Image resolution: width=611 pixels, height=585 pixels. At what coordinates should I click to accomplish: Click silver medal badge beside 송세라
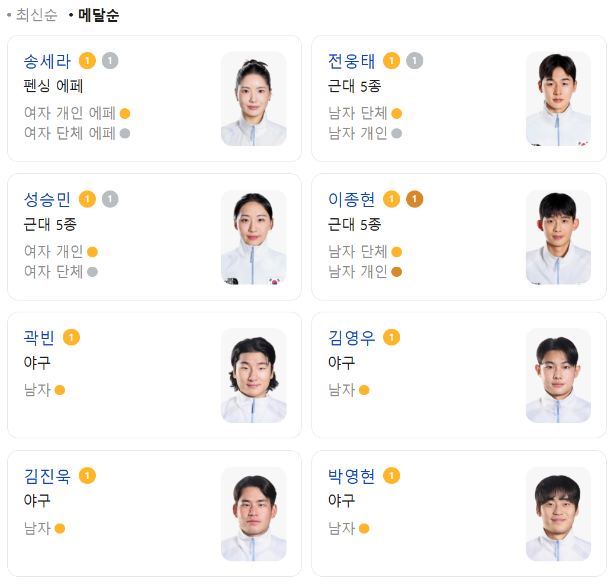pos(110,61)
